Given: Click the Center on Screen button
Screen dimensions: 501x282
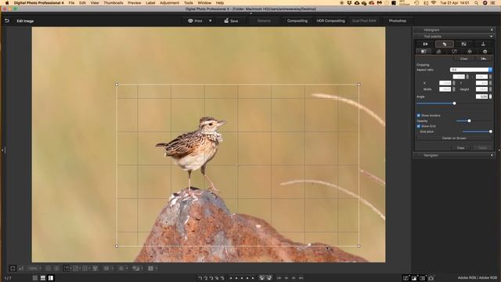Looking at the screenshot, I should [454, 138].
